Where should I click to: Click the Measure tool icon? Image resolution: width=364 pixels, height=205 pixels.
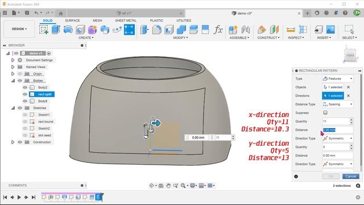pyautogui.click(x=291, y=30)
